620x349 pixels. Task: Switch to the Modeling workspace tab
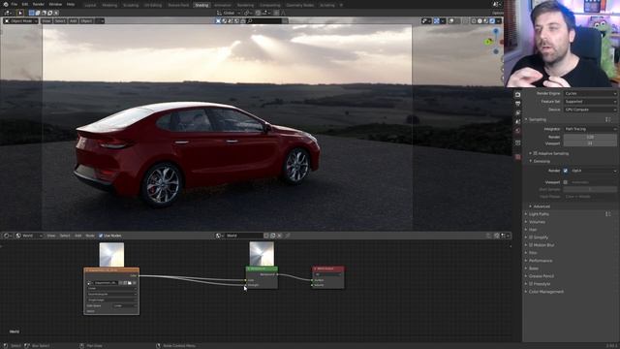(109, 5)
